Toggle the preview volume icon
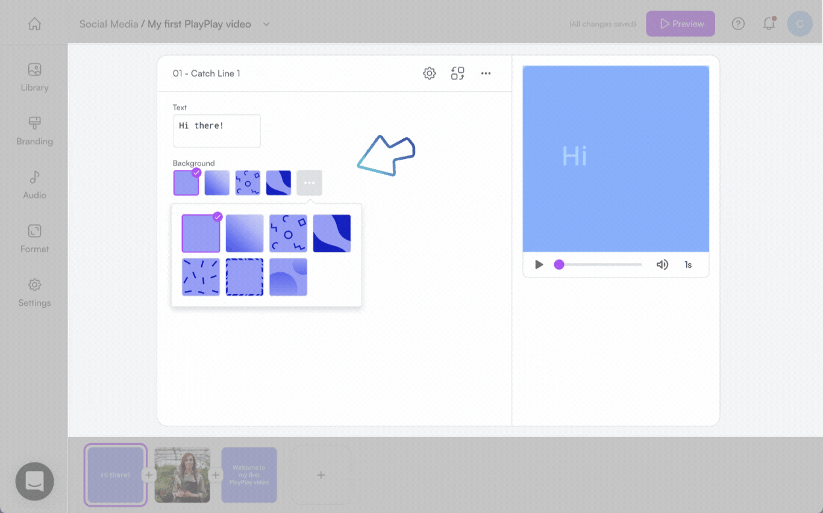The image size is (823, 513). tap(662, 264)
